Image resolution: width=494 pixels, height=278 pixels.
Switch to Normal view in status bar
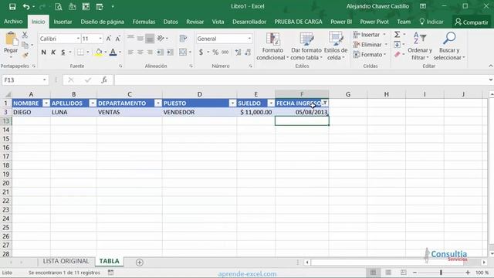(373, 273)
